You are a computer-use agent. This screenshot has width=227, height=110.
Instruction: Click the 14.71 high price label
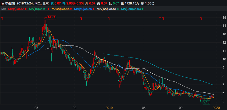[x=52, y=18]
